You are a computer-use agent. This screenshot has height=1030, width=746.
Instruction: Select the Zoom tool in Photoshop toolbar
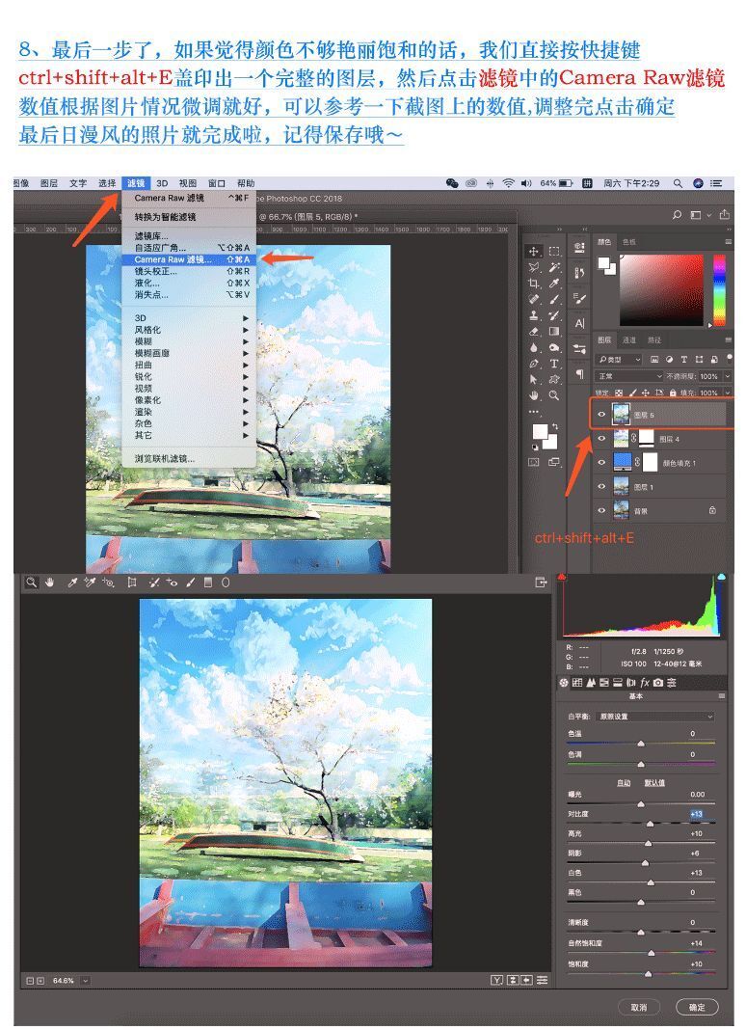(555, 395)
